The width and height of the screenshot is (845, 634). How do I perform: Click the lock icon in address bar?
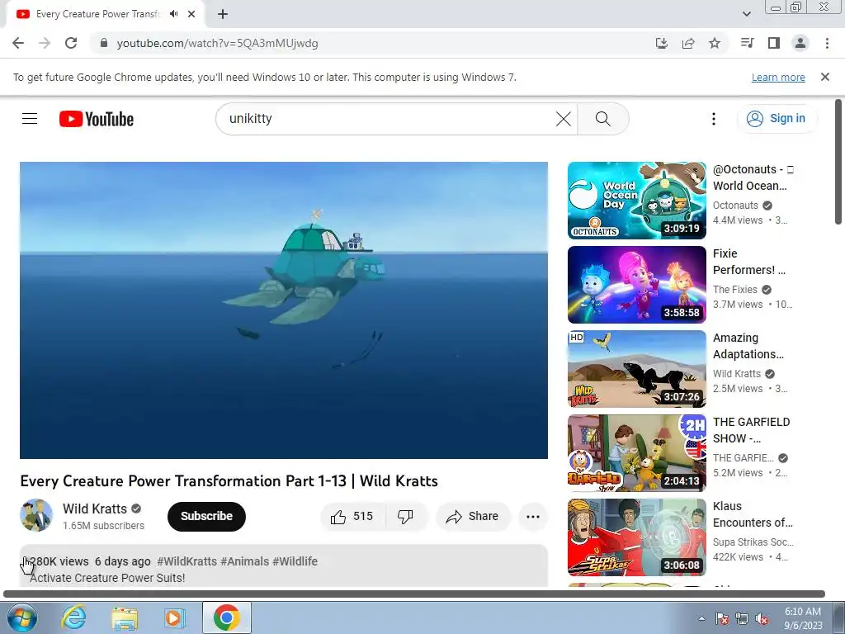104,43
